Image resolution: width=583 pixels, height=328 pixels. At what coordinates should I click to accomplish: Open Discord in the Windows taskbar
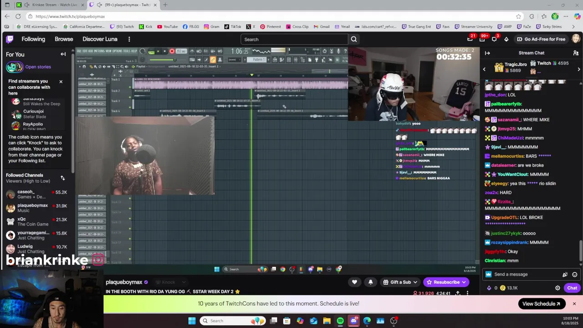354,321
